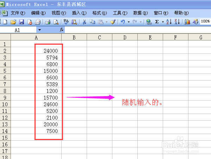Click the Insert Hyperlink globe icon

pyautogui.click(x=149, y=22)
